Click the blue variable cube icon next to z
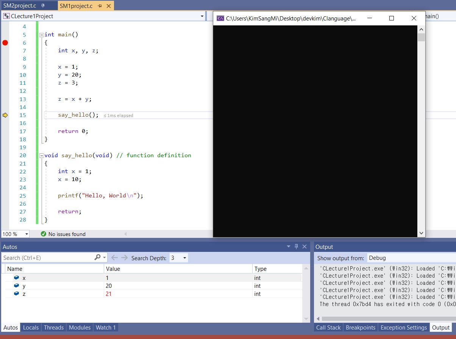 point(16,294)
